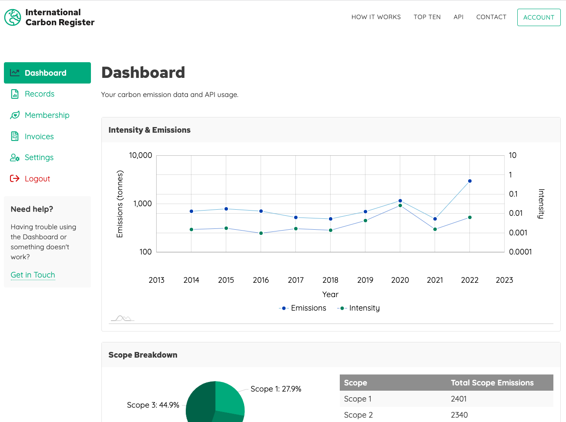Open Settings via the user-gear icon
This screenshot has height=422, width=566.
click(15, 157)
